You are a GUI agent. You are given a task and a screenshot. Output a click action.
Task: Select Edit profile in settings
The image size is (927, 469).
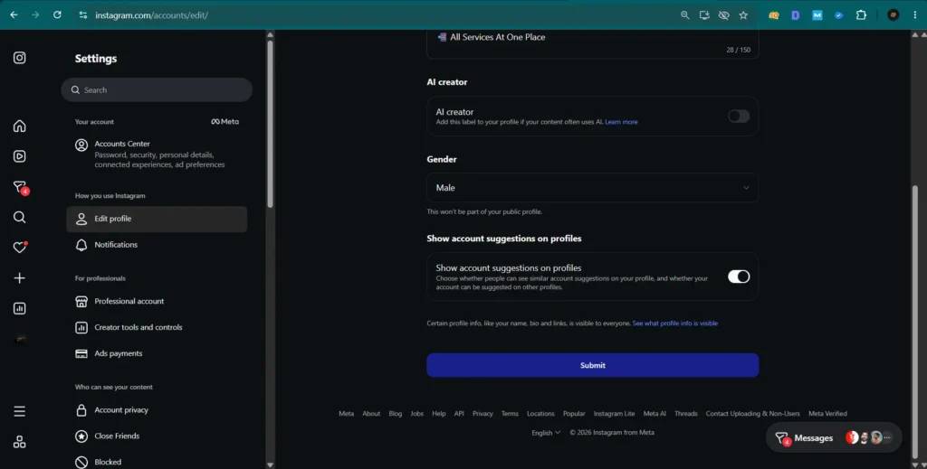point(157,219)
